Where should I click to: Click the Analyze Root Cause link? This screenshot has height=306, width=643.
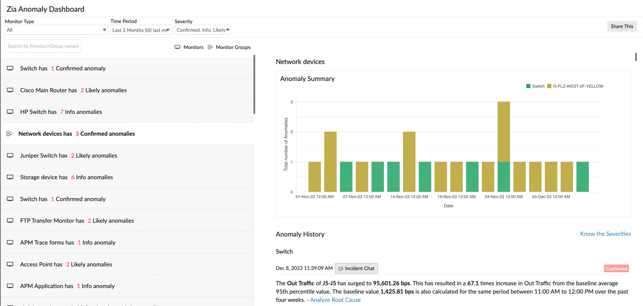tap(335, 300)
